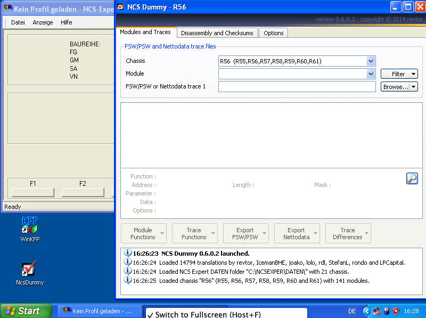
Task: Open the WinKFP desktop shortcut
Action: [30, 225]
